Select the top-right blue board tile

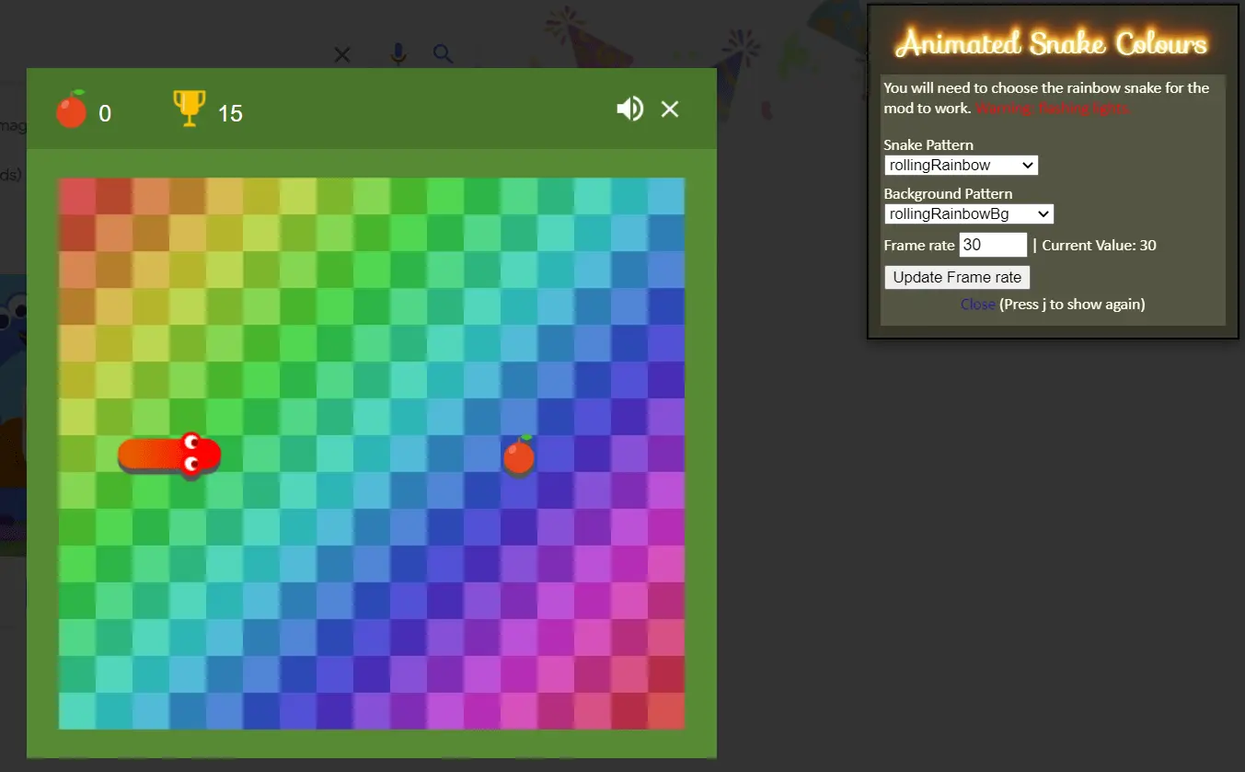click(666, 196)
